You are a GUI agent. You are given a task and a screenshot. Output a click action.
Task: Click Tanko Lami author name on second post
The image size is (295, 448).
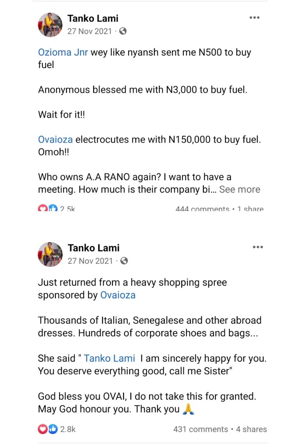pos(93,248)
